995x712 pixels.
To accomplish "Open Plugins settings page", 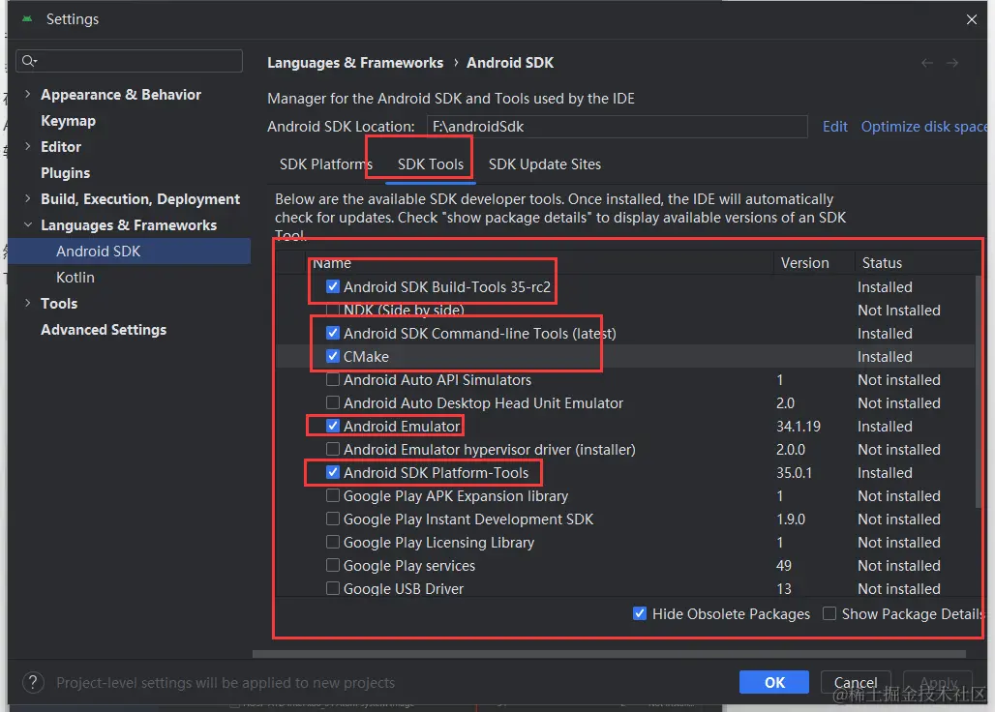I will pyautogui.click(x=66, y=172).
